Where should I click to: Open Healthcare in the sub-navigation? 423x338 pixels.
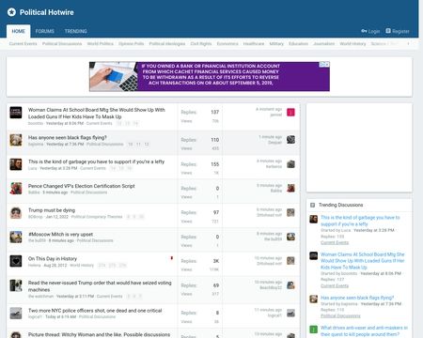click(254, 43)
